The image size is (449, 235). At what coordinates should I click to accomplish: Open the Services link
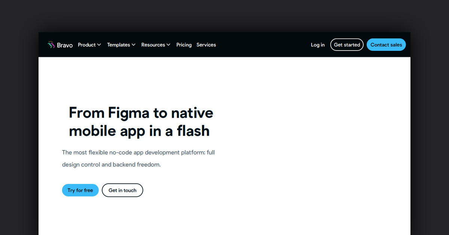206,45
